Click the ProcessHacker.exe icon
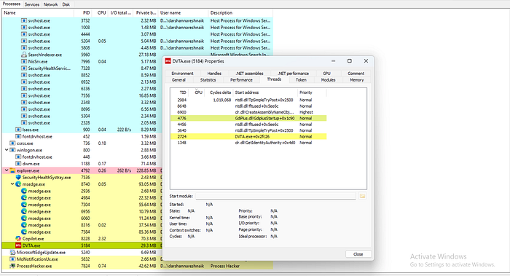This screenshot has width=510, height=276. [12, 266]
